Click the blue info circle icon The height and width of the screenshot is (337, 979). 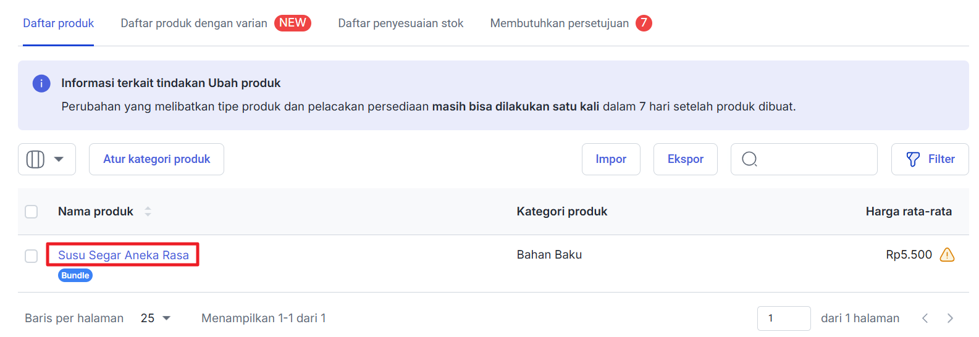pos(41,83)
